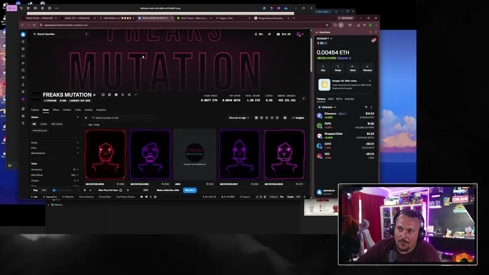The width and height of the screenshot is (489, 275).
Task: Open the MUTATION #507 thumbnail
Action: tap(239, 155)
